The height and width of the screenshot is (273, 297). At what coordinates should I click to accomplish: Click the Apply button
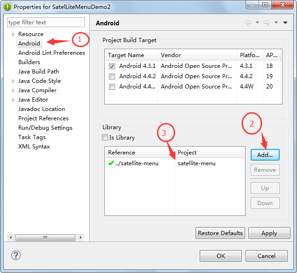click(x=269, y=233)
